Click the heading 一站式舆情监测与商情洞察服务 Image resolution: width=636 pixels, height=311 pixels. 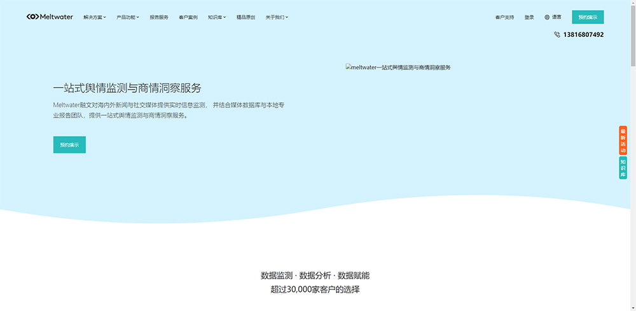[x=127, y=88]
